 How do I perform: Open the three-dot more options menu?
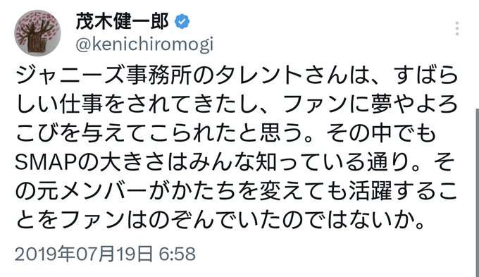[x=456, y=28]
